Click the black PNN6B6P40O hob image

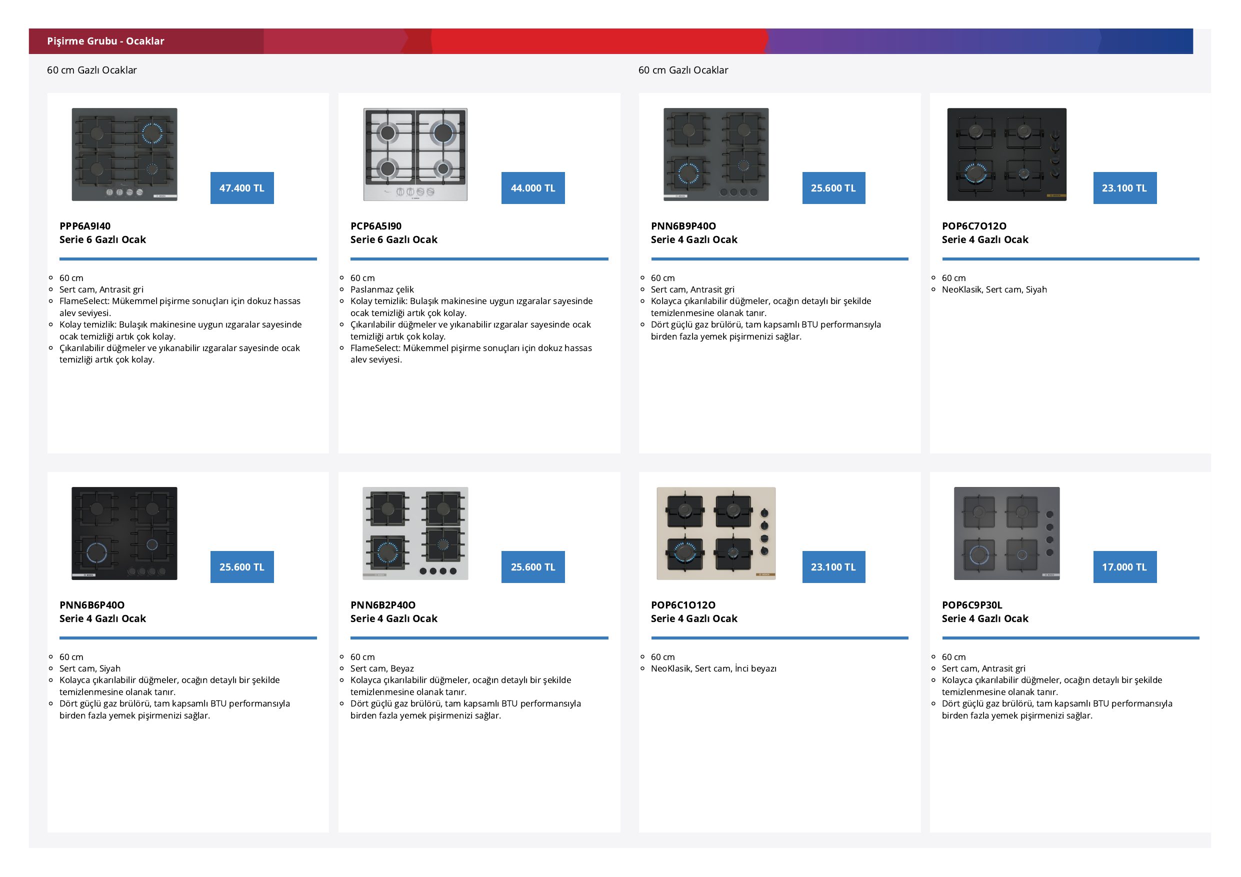coord(124,533)
